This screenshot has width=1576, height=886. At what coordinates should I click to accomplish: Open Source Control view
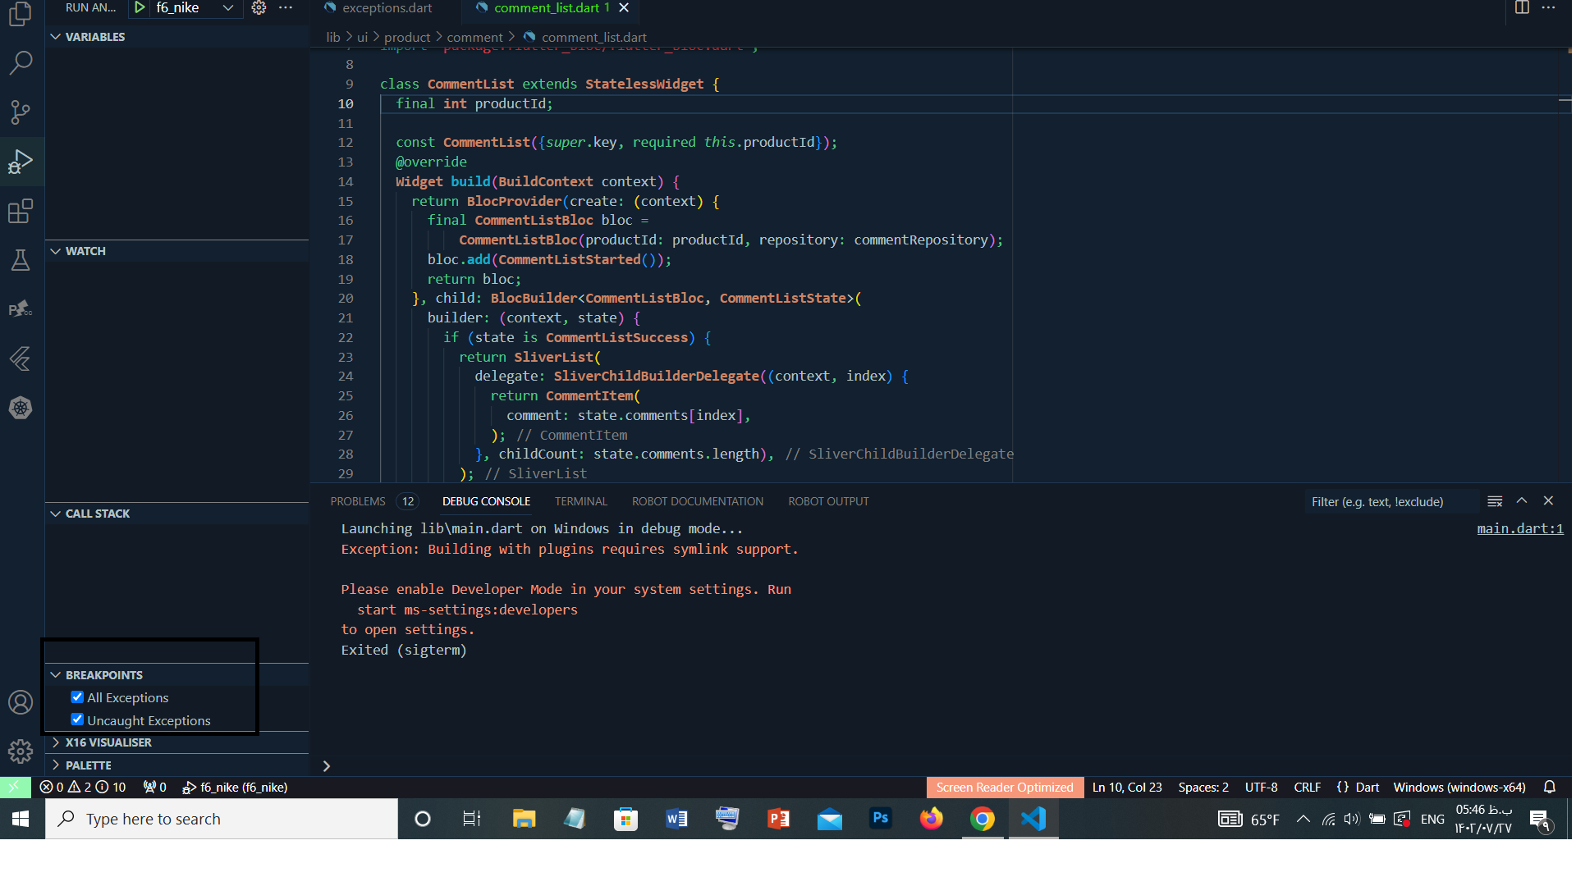click(x=21, y=112)
